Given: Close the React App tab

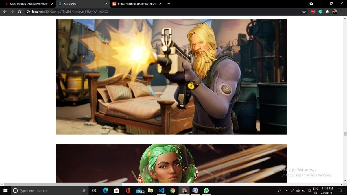Looking at the screenshot, I should coord(106,4).
